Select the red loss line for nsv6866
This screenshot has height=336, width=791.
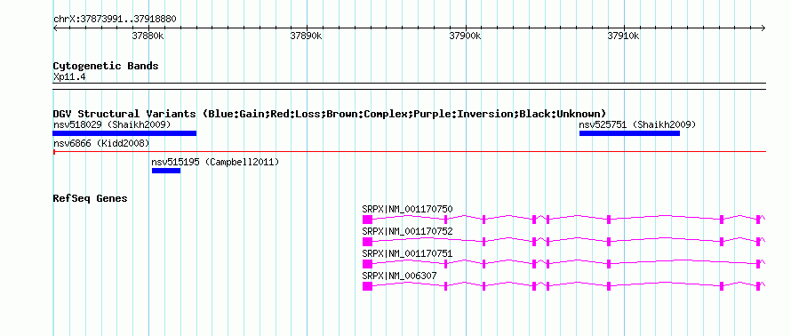click(410, 151)
